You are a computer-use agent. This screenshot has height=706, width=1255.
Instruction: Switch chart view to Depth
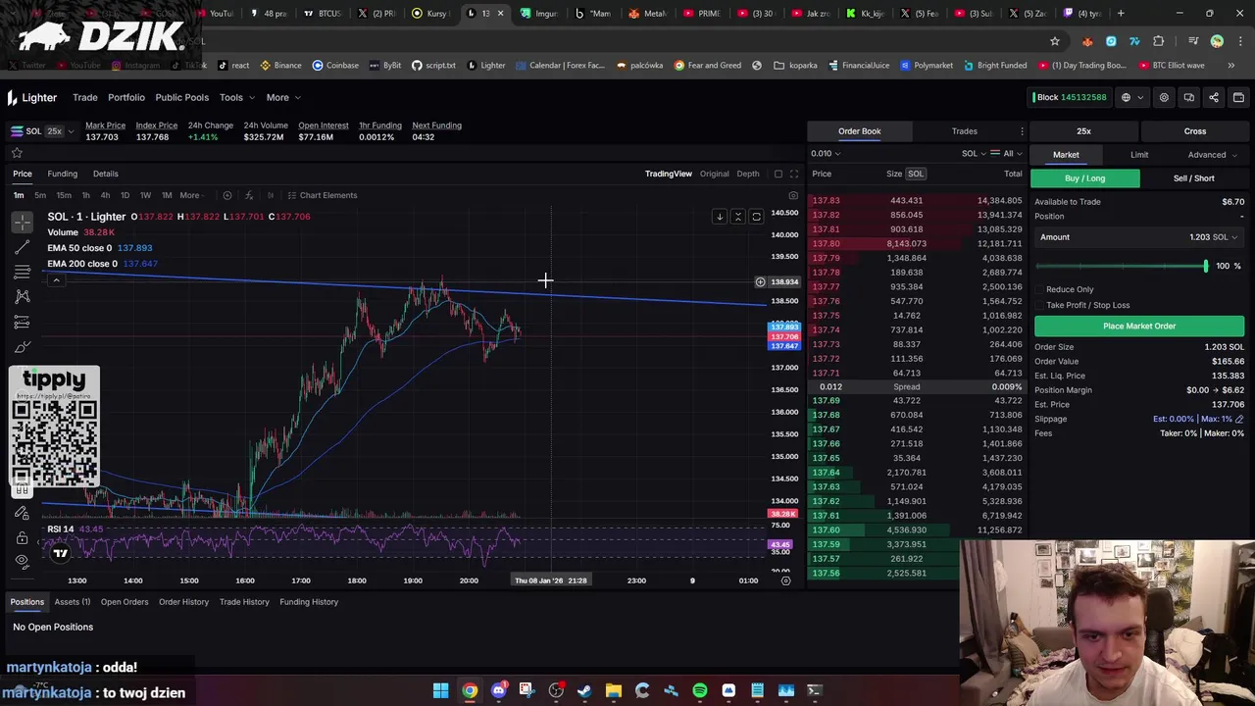coord(748,174)
